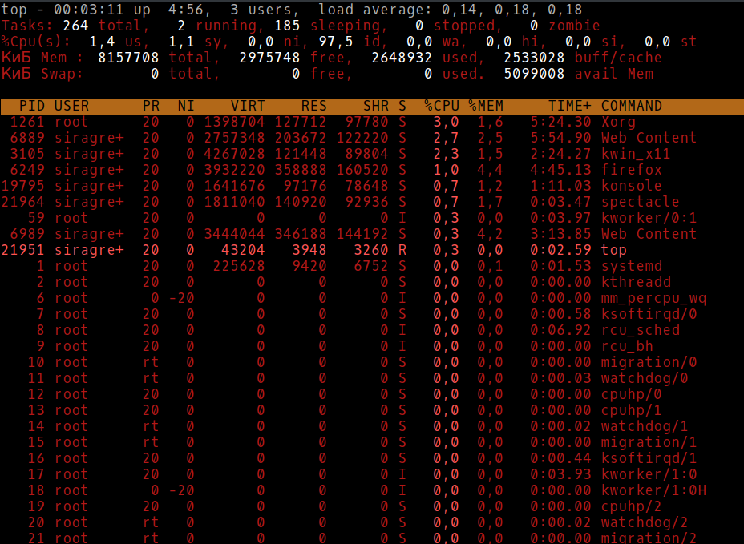744x544 pixels.
Task: Select the KiB Mem statistics line
Action: tap(241, 57)
